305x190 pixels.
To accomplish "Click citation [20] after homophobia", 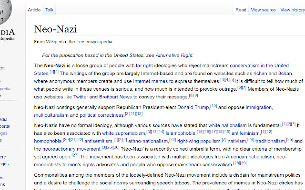I will pyautogui.click(x=66, y=139).
